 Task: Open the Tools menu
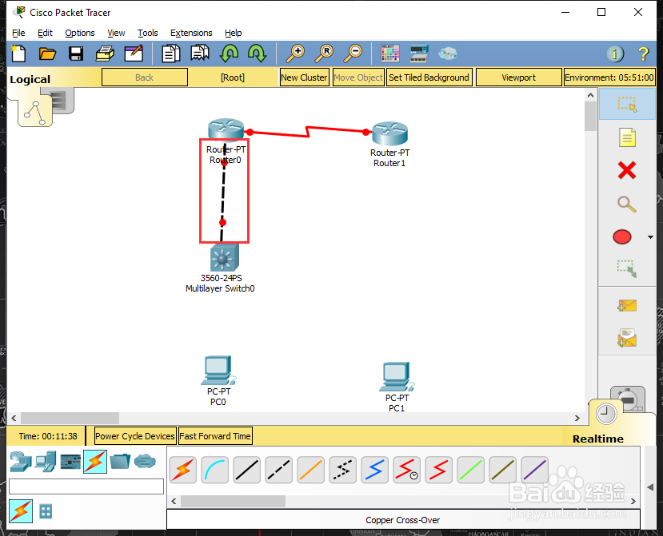(148, 33)
